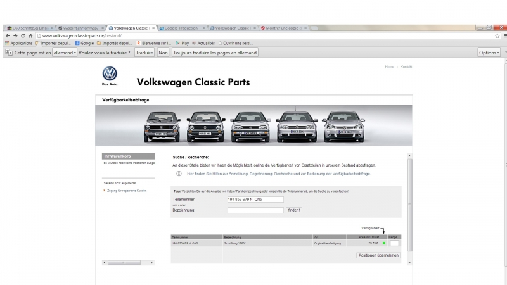Image resolution: width=507 pixels, height=285 pixels.
Task: Open the Chrome menu icon
Action: point(504,35)
